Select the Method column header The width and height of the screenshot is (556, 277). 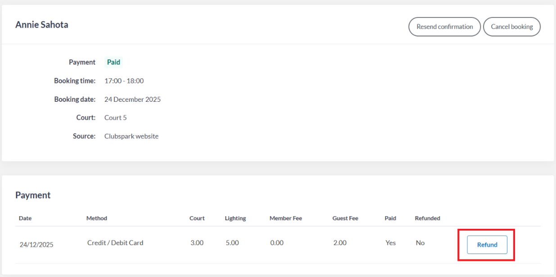pos(97,218)
